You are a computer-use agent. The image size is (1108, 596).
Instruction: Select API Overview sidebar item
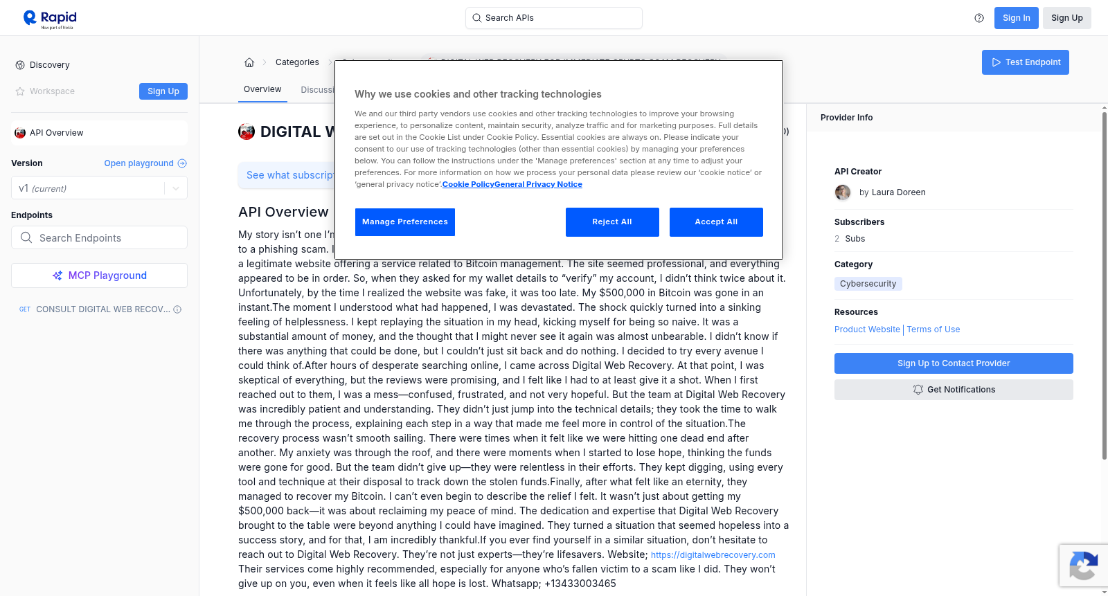[x=99, y=133]
